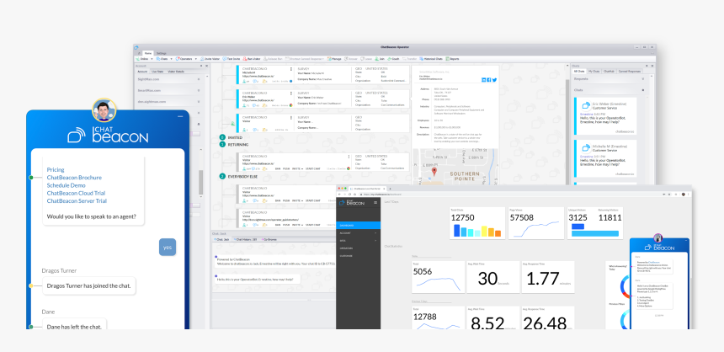Click the three-dot menu on Eric Weber visitor card

pos(290,93)
